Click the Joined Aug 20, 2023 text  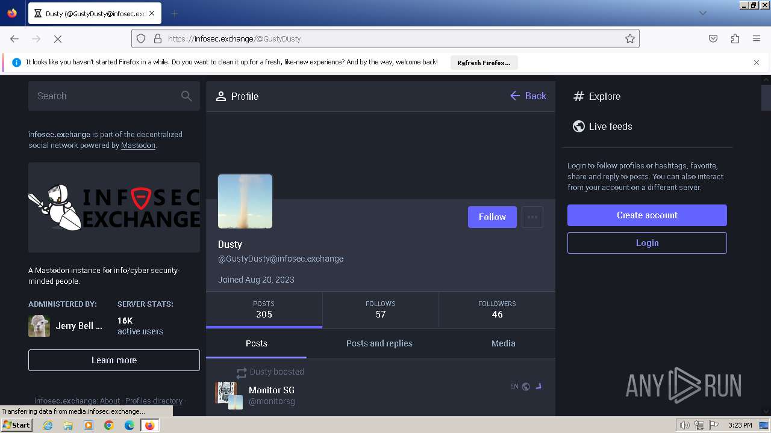pyautogui.click(x=256, y=280)
